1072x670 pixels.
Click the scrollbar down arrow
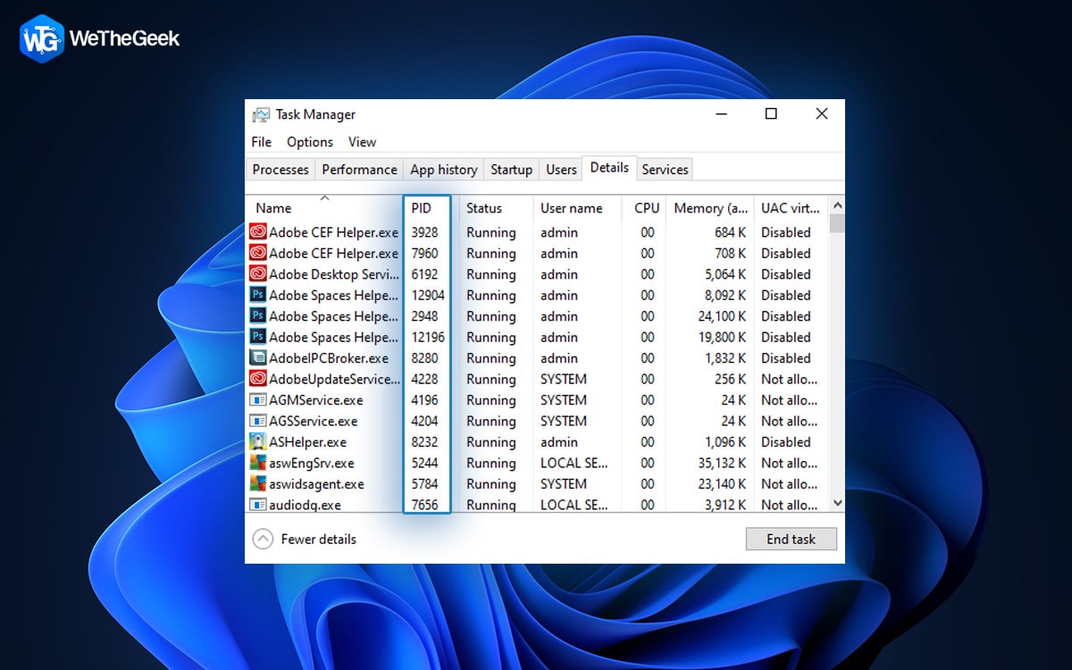pos(836,504)
